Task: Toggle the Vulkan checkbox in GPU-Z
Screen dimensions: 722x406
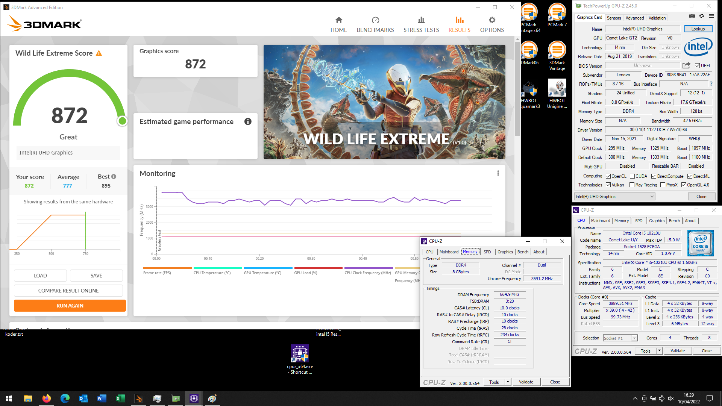Action: (608, 185)
